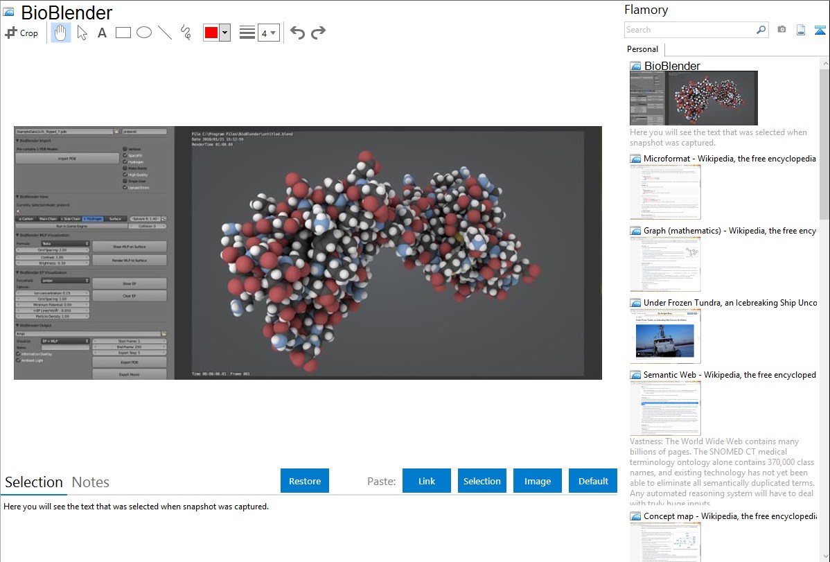Select the Crop tool
The height and width of the screenshot is (562, 830).
coord(21,33)
